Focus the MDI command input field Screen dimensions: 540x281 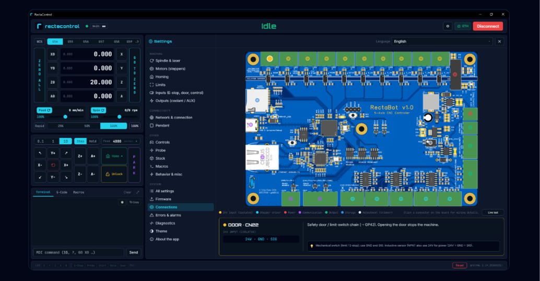click(x=78, y=252)
